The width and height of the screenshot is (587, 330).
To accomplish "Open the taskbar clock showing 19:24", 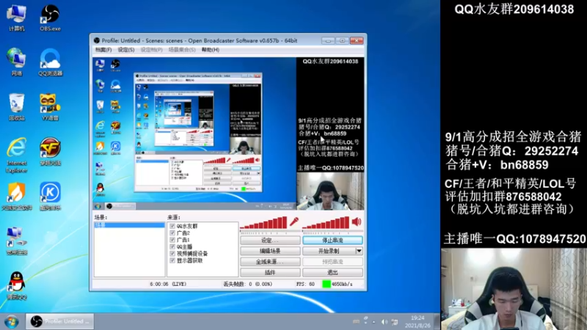I will (x=418, y=322).
